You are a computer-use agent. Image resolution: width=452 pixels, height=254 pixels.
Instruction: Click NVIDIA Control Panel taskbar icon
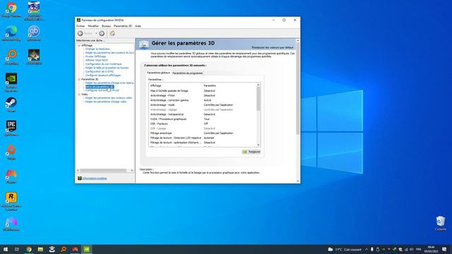point(87,249)
